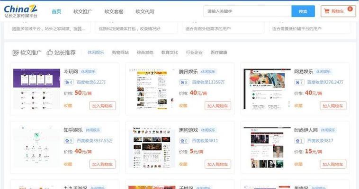This screenshot has height=189, width=359.
Task: Click 收藏 for 网易娱乐
Action: (298, 105)
